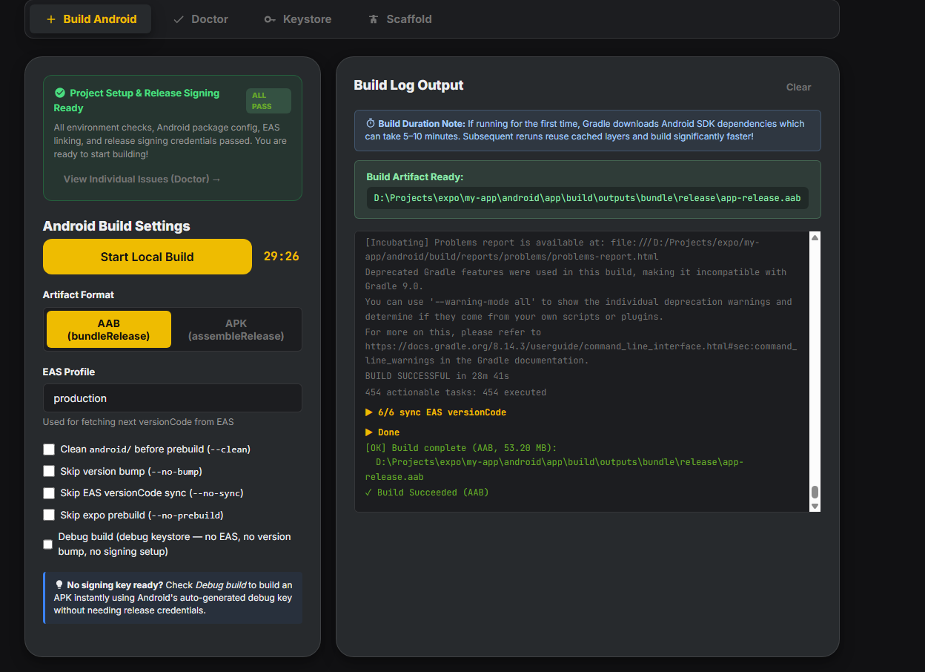The height and width of the screenshot is (672, 925).
Task: Click the build log scrollbar thumb
Action: tap(815, 493)
